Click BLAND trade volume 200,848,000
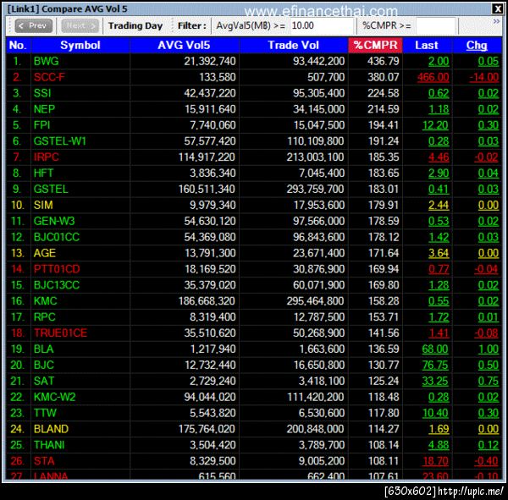This screenshot has width=508, height=500. [x=315, y=429]
